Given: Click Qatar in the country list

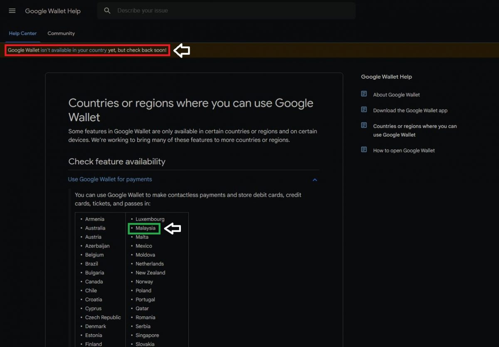Looking at the screenshot, I should [x=142, y=308].
